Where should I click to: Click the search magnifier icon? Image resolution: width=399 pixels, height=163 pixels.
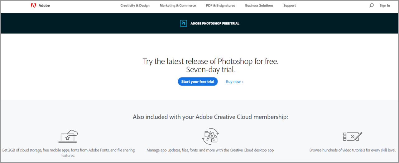click(x=371, y=5)
